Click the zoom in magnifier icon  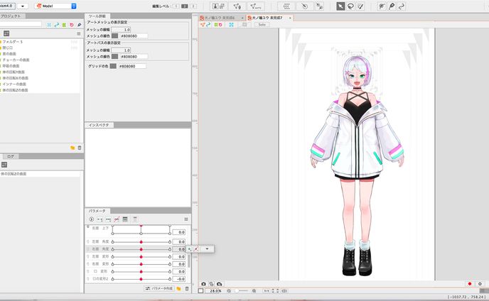click(254, 291)
